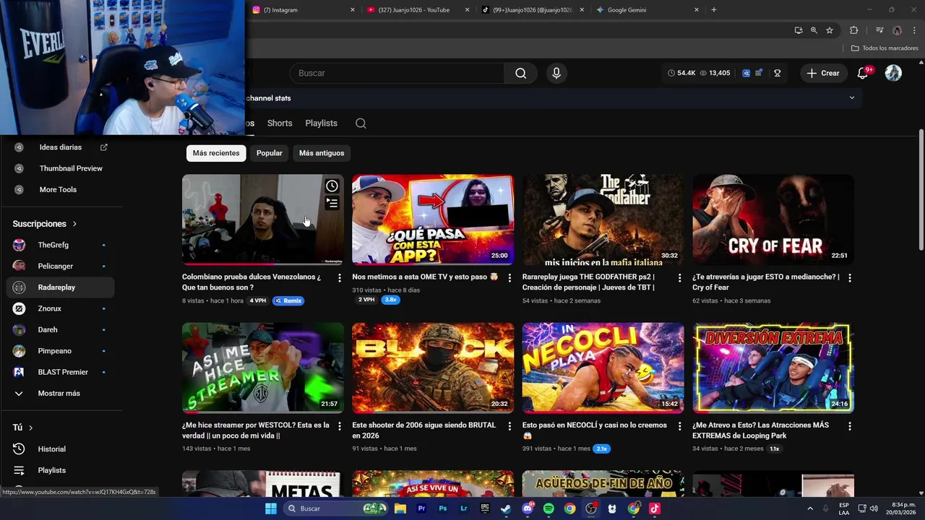
Task: Launch Premiere Pro from the taskbar
Action: [x=421, y=508]
